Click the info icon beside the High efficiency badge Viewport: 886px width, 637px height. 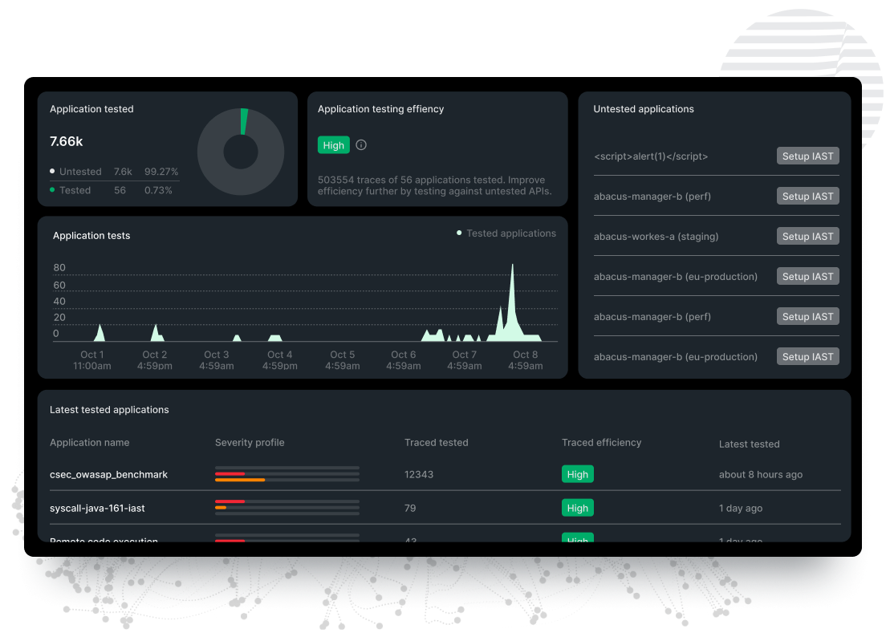coord(360,145)
